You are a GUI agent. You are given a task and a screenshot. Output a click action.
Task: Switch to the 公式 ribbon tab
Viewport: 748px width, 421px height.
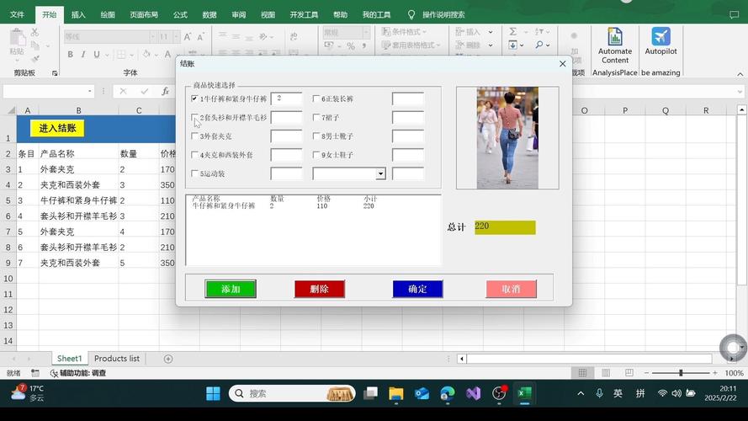point(180,15)
